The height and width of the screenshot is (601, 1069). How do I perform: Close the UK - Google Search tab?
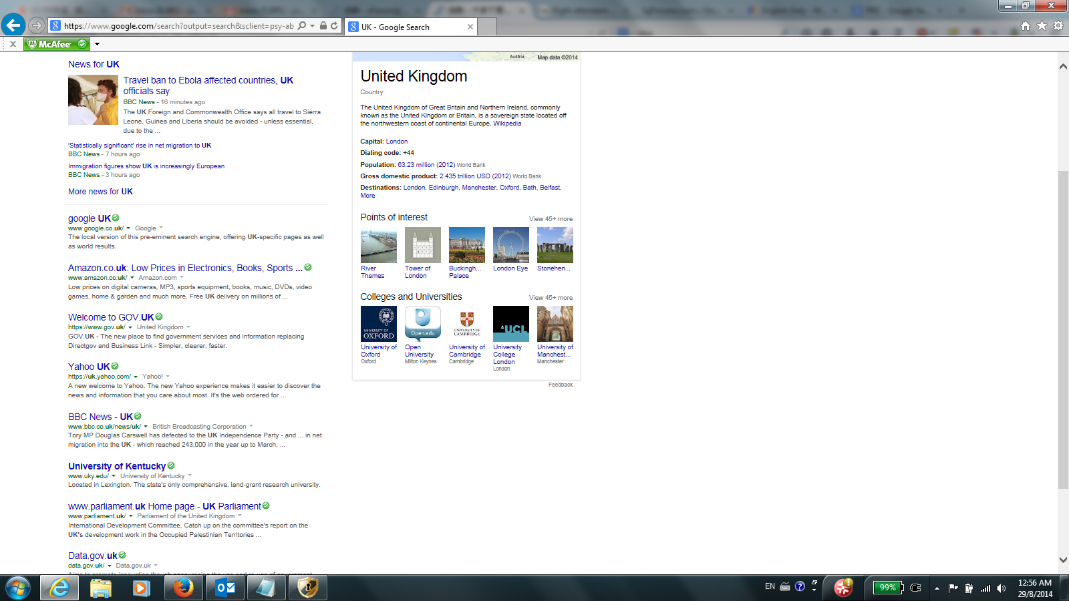(470, 27)
